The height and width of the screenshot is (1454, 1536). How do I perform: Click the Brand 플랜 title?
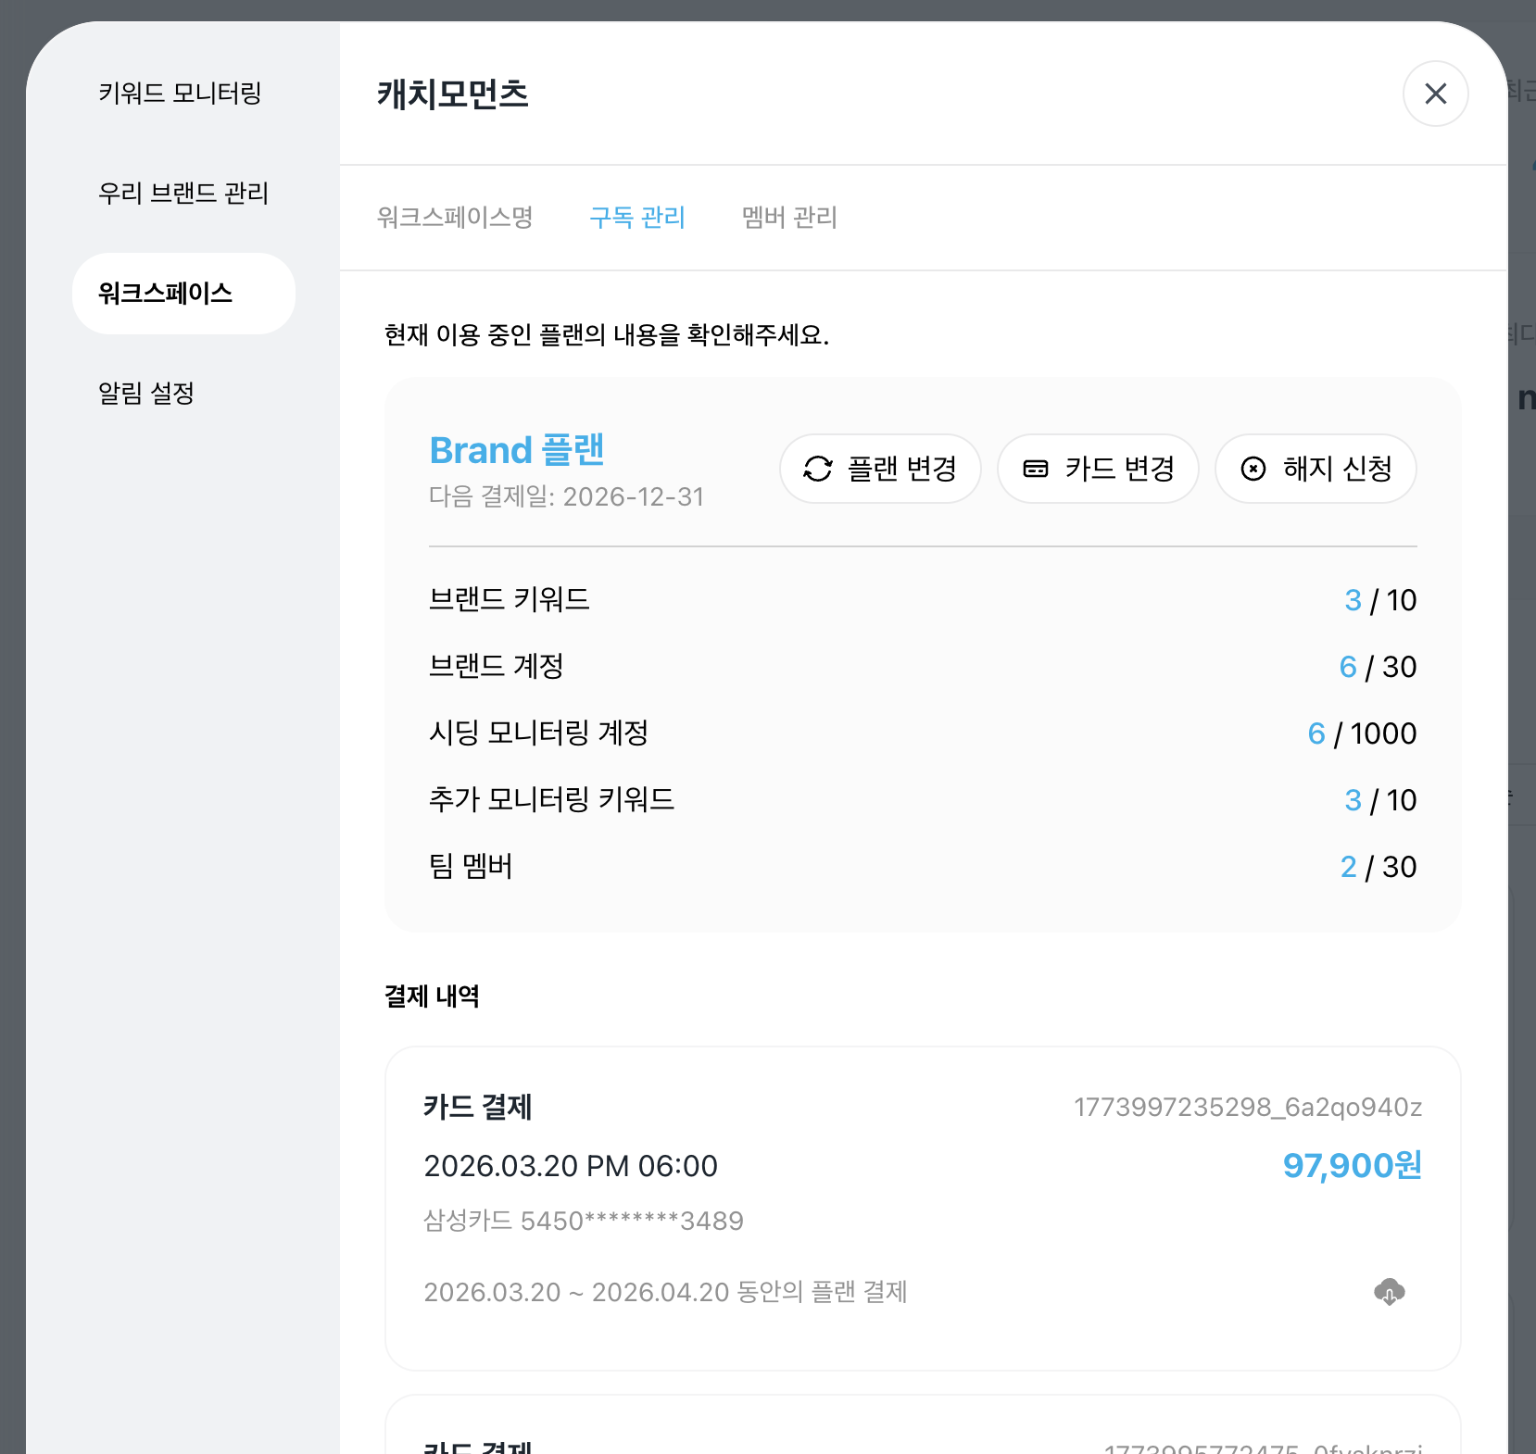[517, 450]
